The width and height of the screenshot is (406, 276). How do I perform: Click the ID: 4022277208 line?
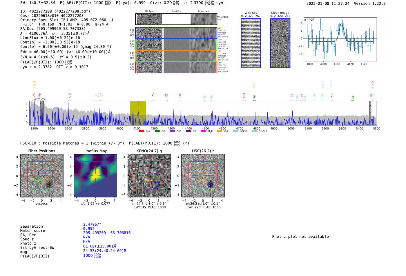[55, 12]
